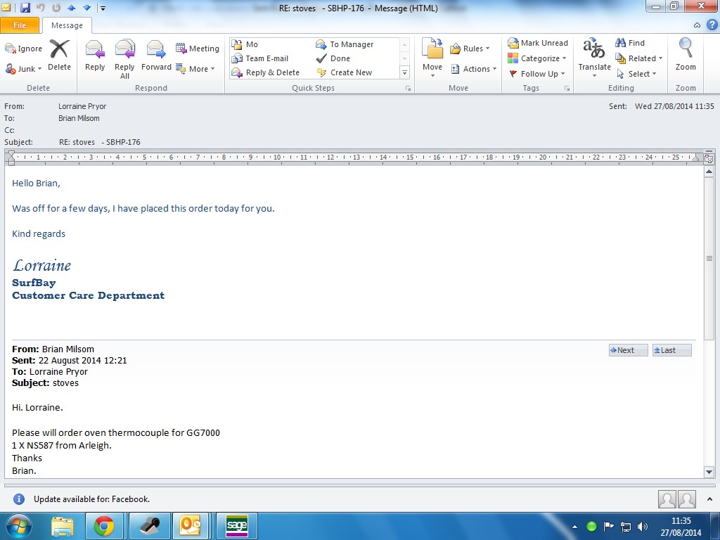
Task: Run the To Manager quick step
Action: click(345, 44)
